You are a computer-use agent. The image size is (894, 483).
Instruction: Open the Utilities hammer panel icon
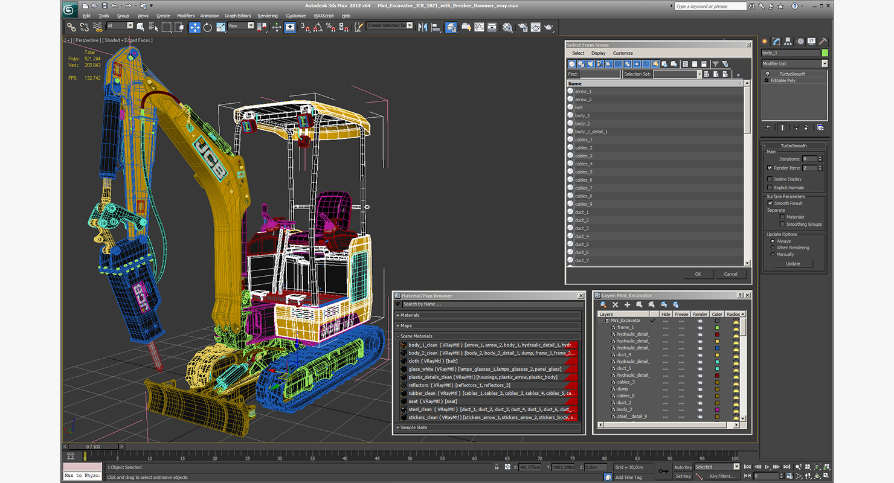click(x=823, y=42)
